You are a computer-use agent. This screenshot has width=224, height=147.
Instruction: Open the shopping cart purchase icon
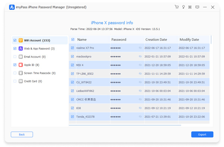pos(177,7)
